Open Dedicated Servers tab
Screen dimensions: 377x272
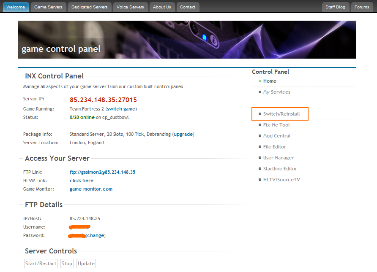point(90,7)
